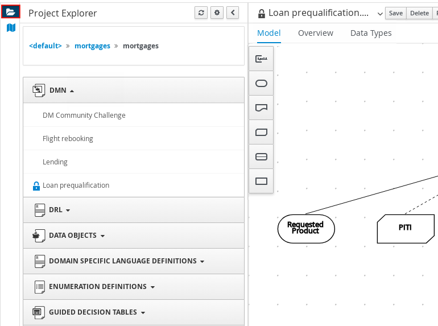Choose the Business Knowledge Model shape tool

pos(262,132)
